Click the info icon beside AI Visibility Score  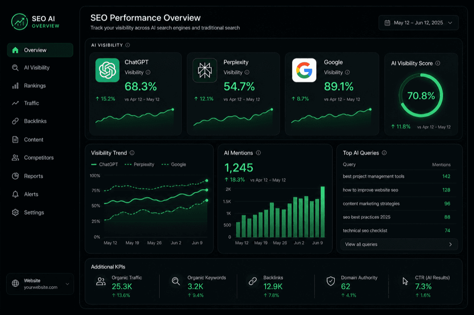(x=438, y=63)
